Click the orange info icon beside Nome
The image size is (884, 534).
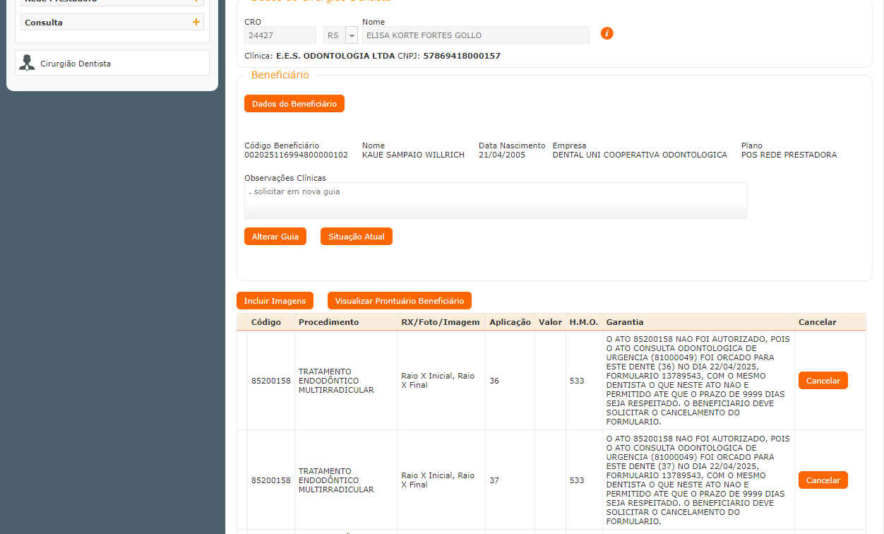[x=607, y=33]
